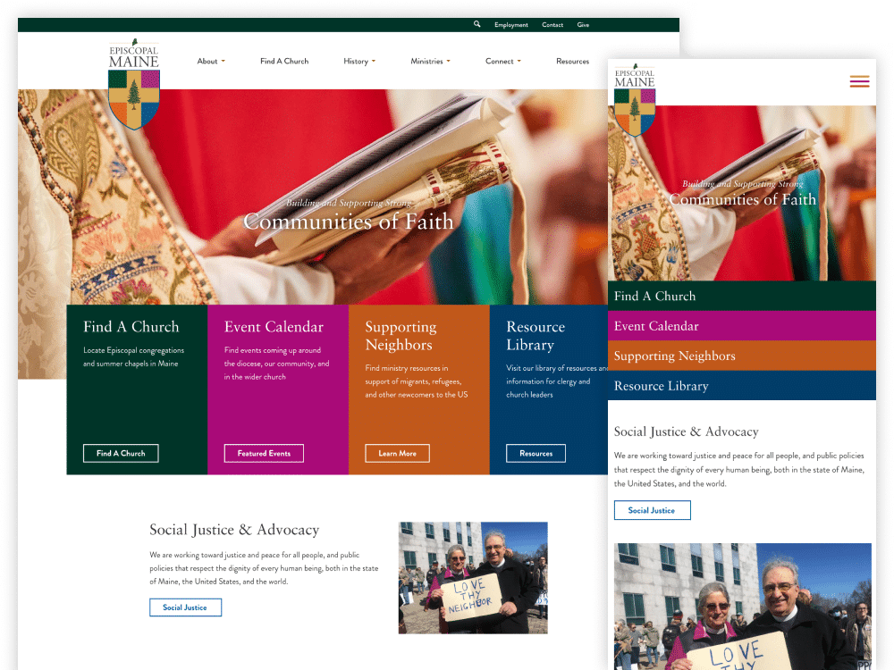The height and width of the screenshot is (670, 894).
Task: Open Resources in the main navigation
Action: pos(572,62)
